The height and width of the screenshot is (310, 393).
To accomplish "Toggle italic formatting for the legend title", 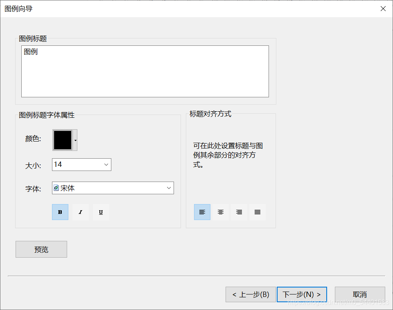I will pos(81,212).
